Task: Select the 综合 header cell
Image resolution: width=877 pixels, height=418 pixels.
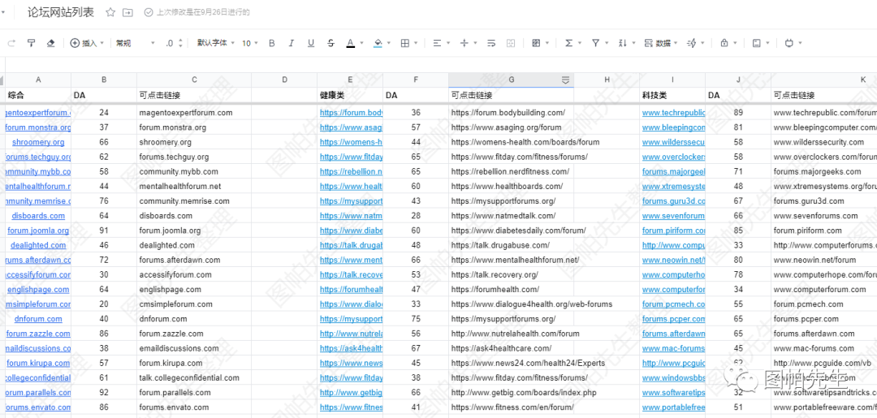Action: [x=38, y=95]
